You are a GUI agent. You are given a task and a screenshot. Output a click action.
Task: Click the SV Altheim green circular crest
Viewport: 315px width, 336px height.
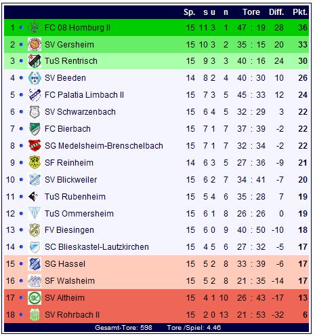35,298
